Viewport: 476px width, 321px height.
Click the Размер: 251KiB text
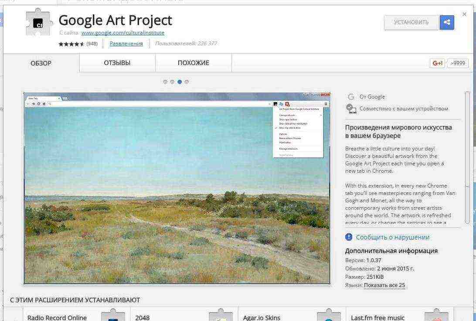[x=364, y=277]
